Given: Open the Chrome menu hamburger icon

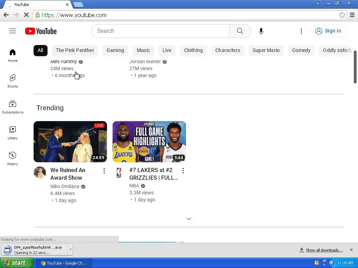Looking at the screenshot, I should 352,15.
